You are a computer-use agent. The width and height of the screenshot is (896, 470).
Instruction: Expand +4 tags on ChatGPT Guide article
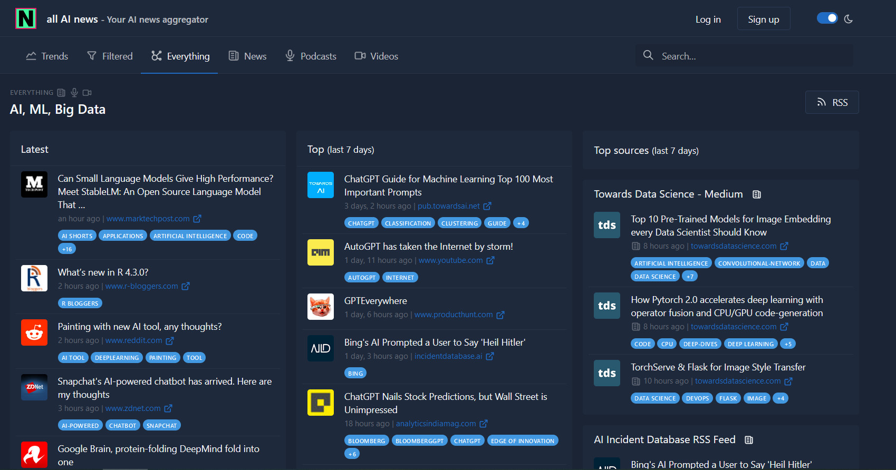pyautogui.click(x=521, y=223)
